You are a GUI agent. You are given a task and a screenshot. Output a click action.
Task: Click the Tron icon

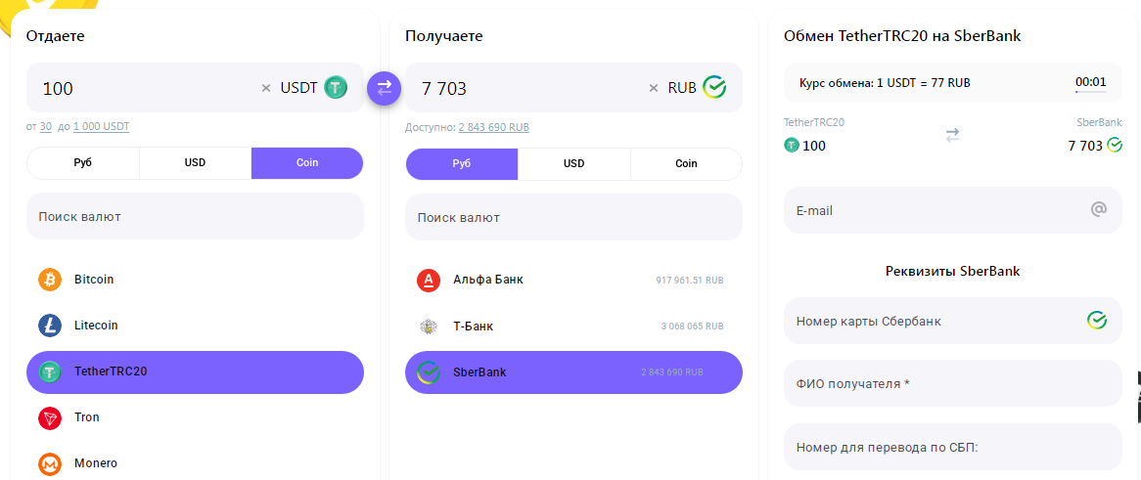50,418
